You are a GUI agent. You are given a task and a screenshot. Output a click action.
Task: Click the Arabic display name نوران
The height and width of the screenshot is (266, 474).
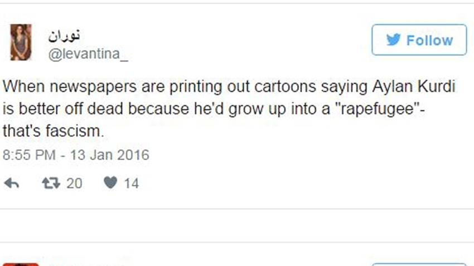pyautogui.click(x=65, y=36)
